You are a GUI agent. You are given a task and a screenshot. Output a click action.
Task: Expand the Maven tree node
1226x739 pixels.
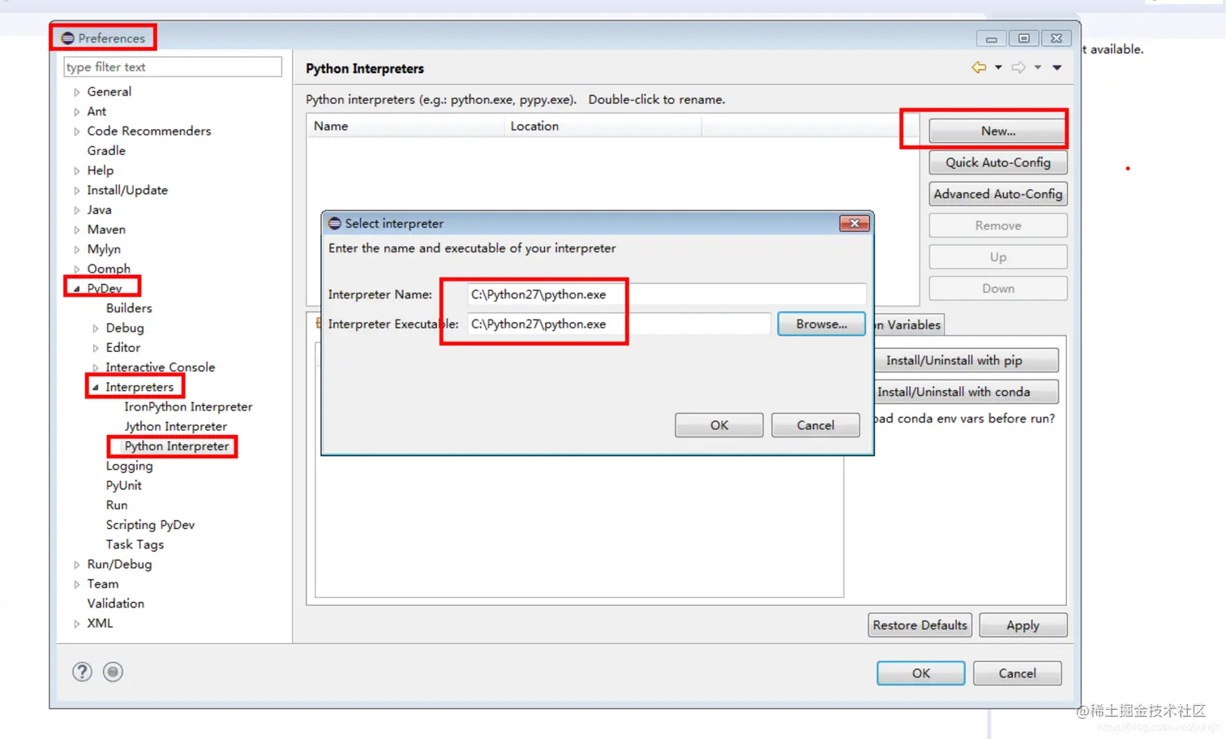pos(77,230)
